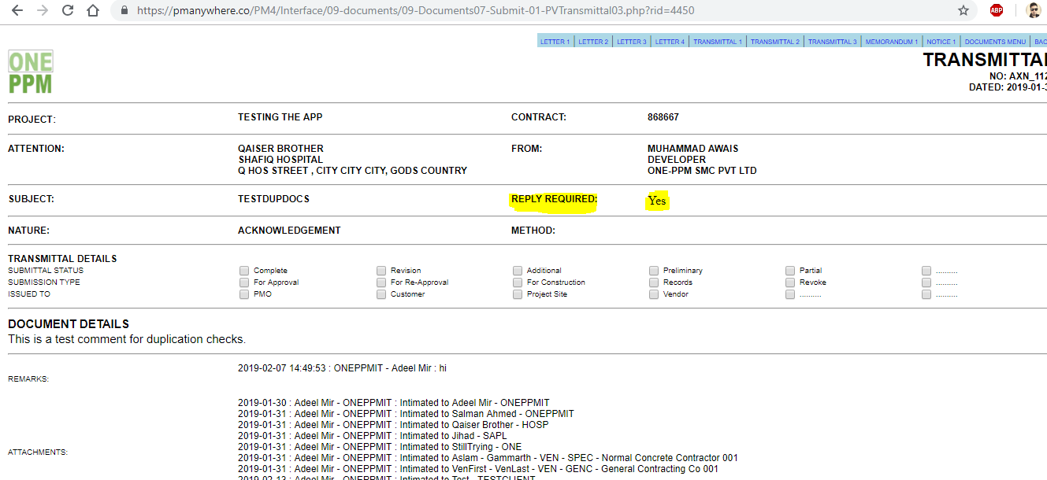Go to Documents Menu link
The image size is (1047, 480).
click(995, 42)
